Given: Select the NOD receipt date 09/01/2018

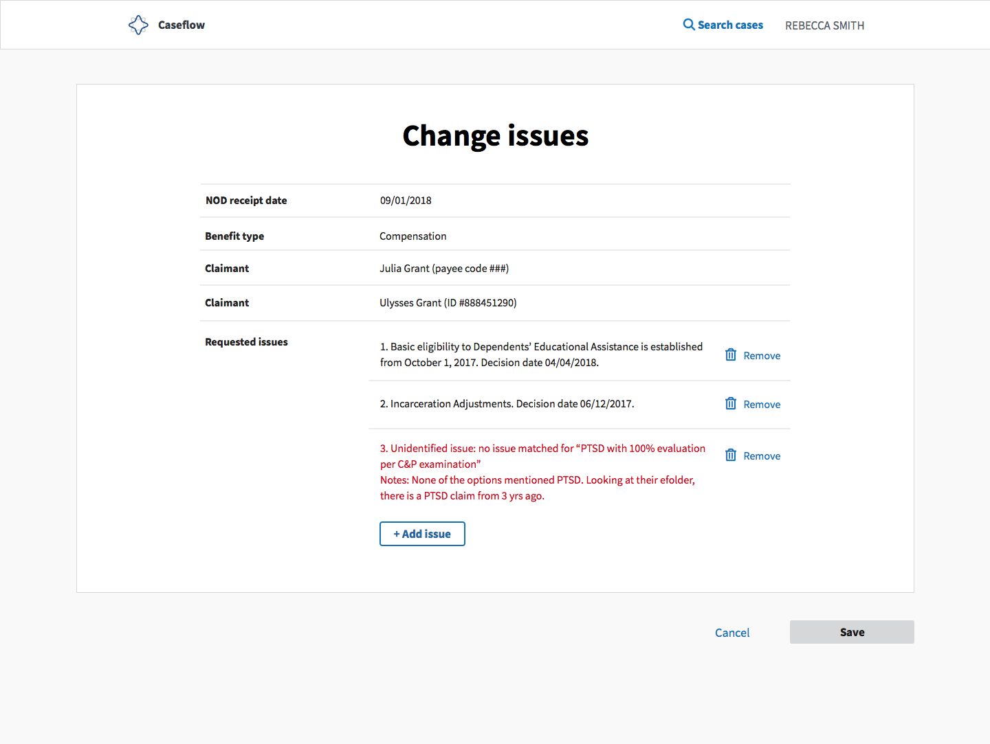Looking at the screenshot, I should (406, 201).
